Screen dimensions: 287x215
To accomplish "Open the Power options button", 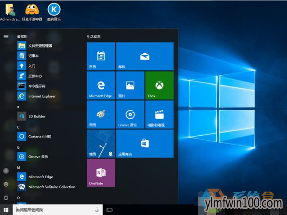I will tap(6, 198).
